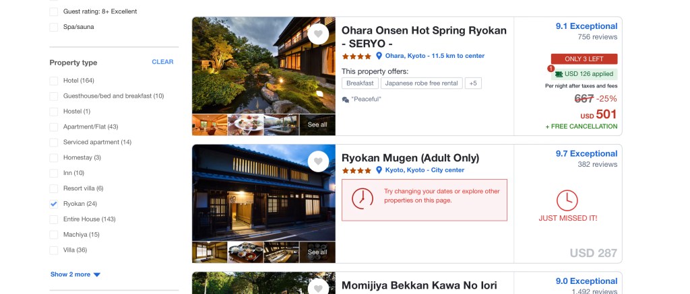
Task: Click heart icon on Momijiya Bekkan listing
Action: pyautogui.click(x=318, y=287)
